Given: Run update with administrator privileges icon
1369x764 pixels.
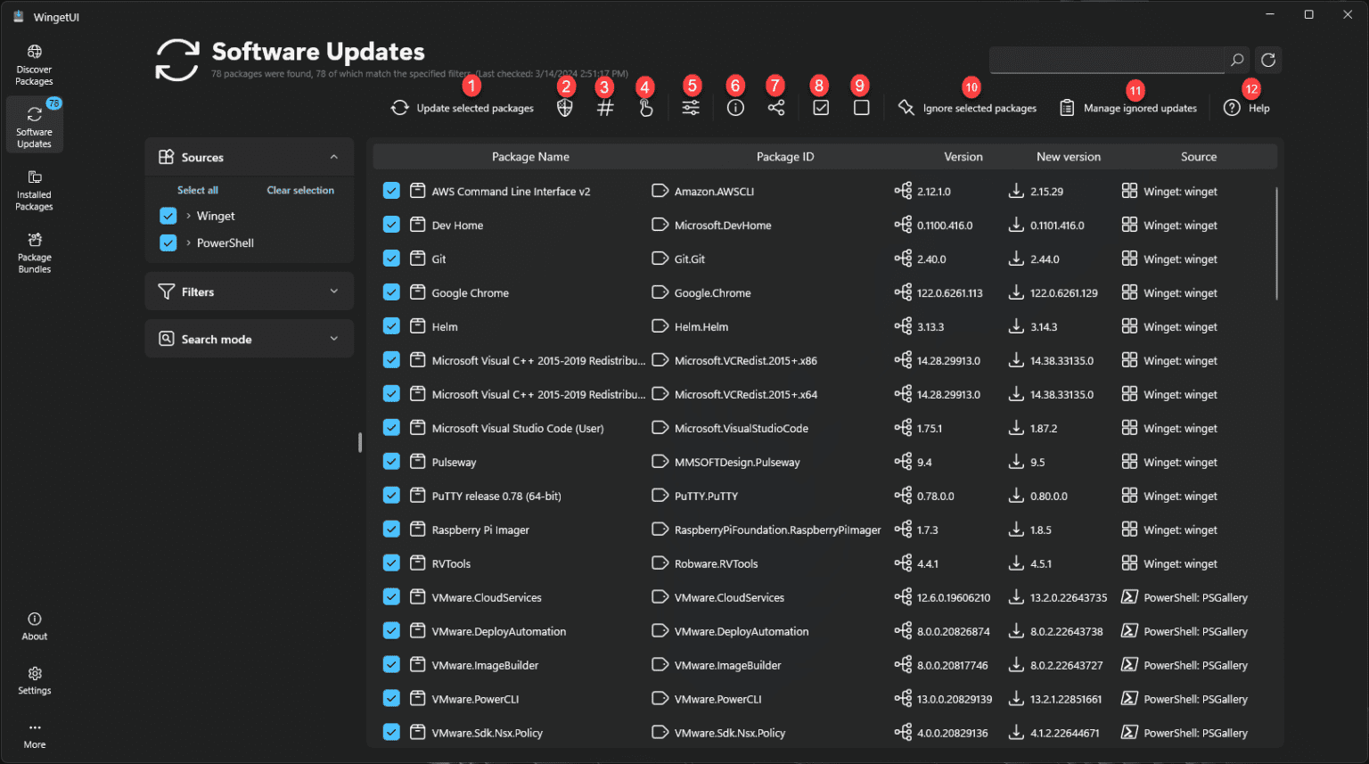Looking at the screenshot, I should [564, 106].
